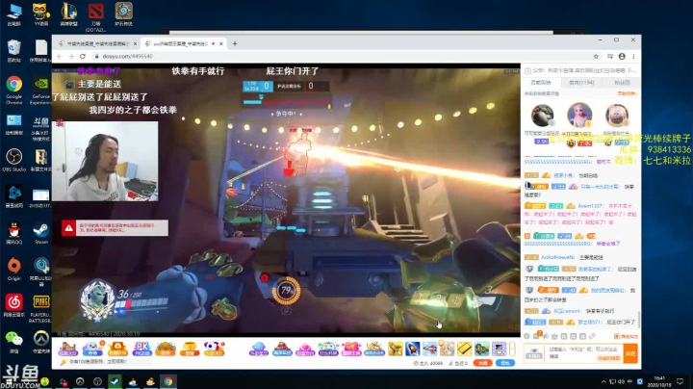Open YY voice desktop icon
The width and height of the screenshot is (693, 389).
pos(41,14)
